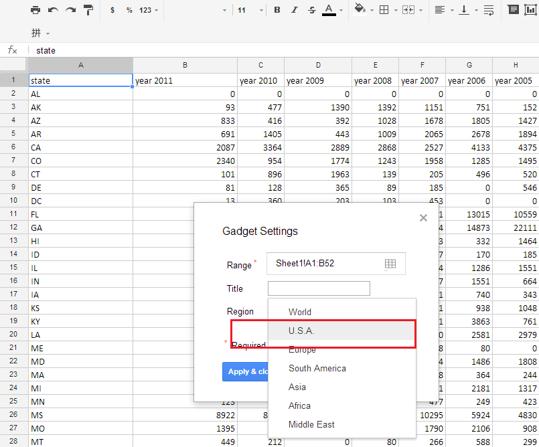
Task: Toggle strikethrough formatting
Action: [311, 9]
